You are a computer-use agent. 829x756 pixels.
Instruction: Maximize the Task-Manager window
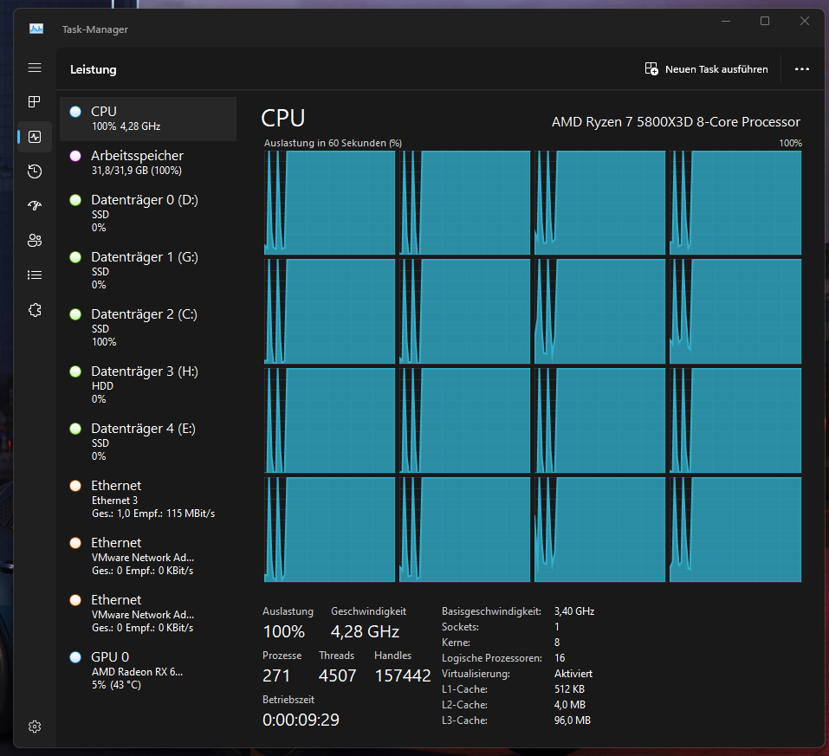765,21
